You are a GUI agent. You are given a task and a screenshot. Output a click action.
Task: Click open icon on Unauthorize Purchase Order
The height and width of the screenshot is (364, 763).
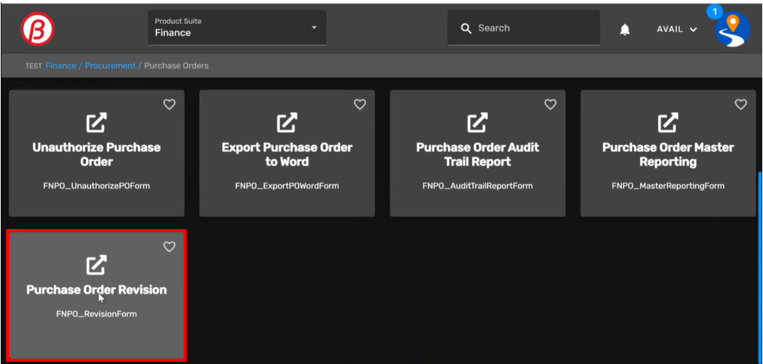coord(96,122)
